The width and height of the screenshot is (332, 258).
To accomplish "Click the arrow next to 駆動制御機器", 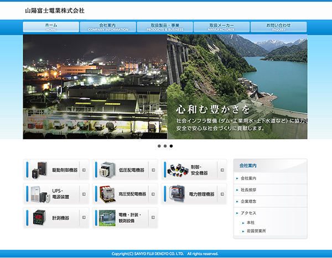I will (84, 170).
